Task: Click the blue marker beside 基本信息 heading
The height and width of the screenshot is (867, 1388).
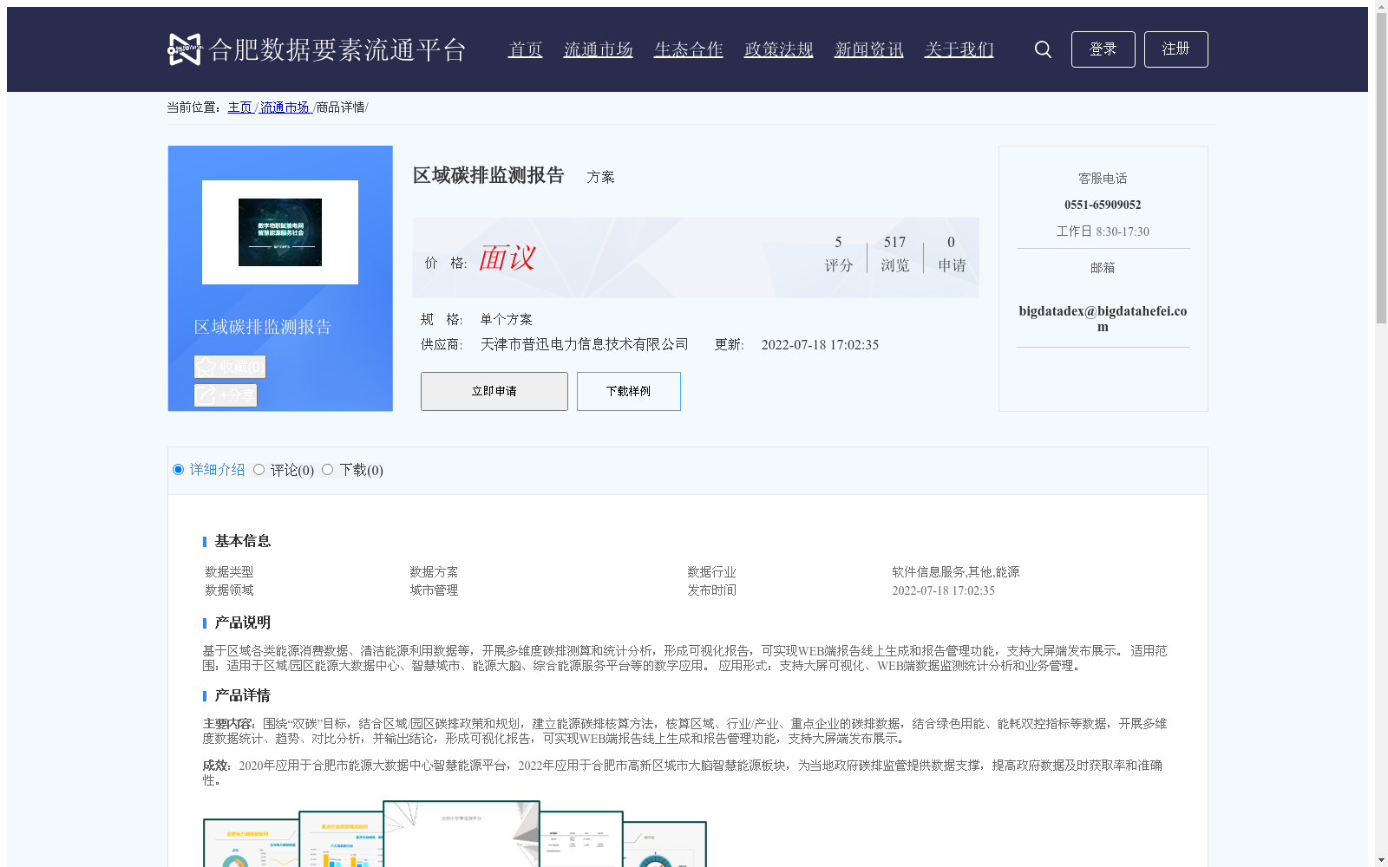Action: [x=204, y=541]
